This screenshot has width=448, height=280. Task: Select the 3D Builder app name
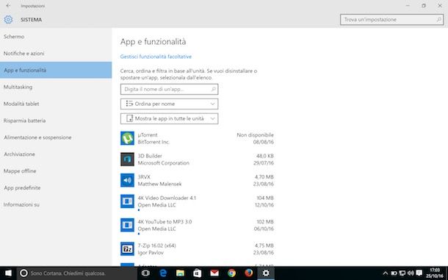[x=150, y=156]
